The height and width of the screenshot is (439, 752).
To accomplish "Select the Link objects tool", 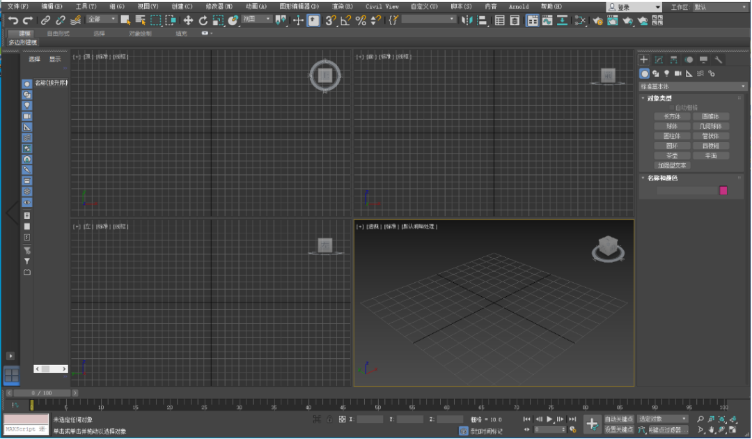I will coord(45,20).
